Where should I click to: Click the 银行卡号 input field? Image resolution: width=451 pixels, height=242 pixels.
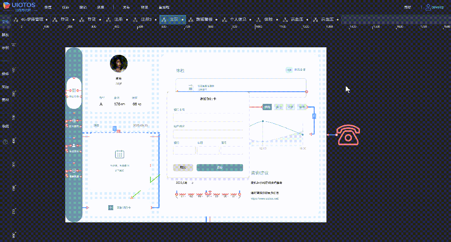[x=208, y=118]
